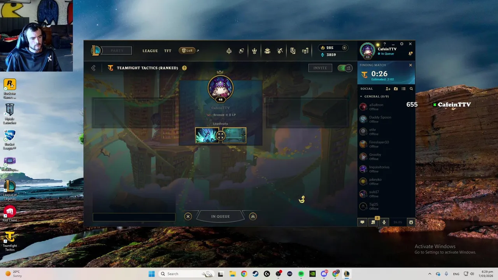Toggle the voice microphone button
Screen dimensions: 498x280
(384, 222)
